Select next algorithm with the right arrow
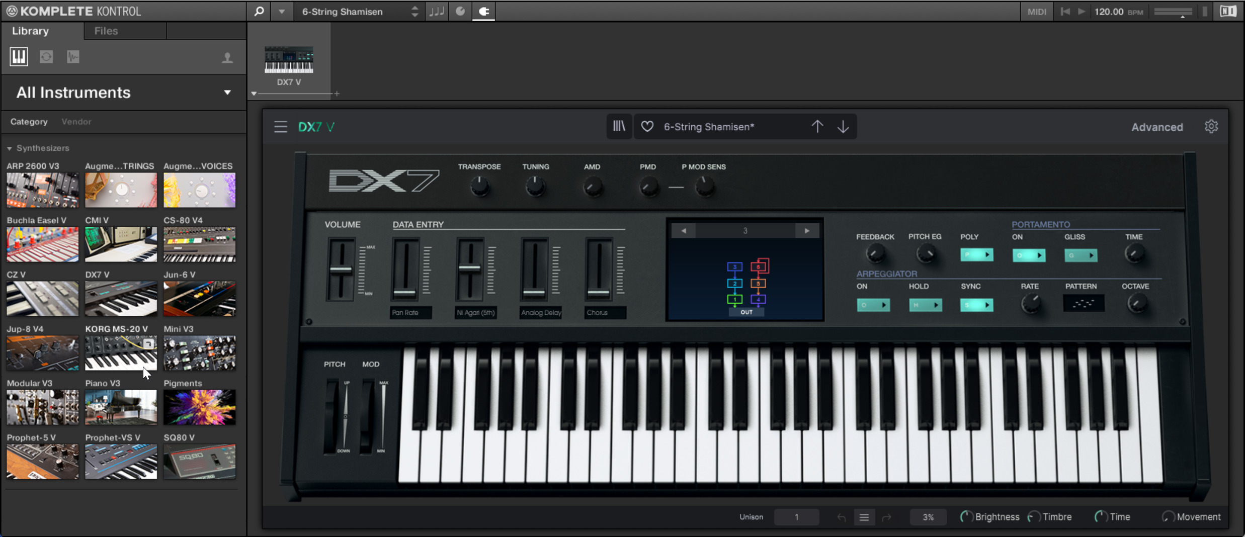 tap(807, 231)
